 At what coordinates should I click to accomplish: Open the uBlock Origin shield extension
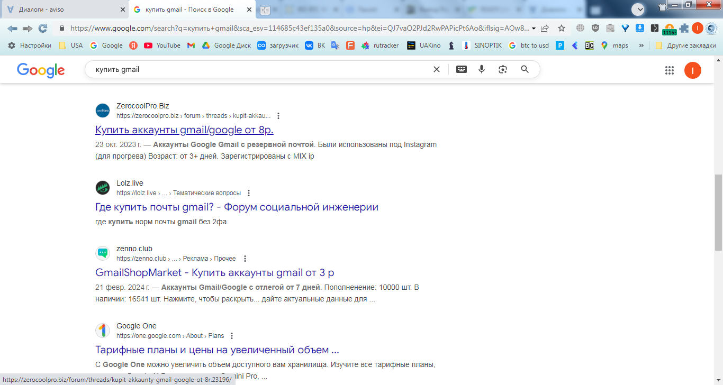[595, 29]
